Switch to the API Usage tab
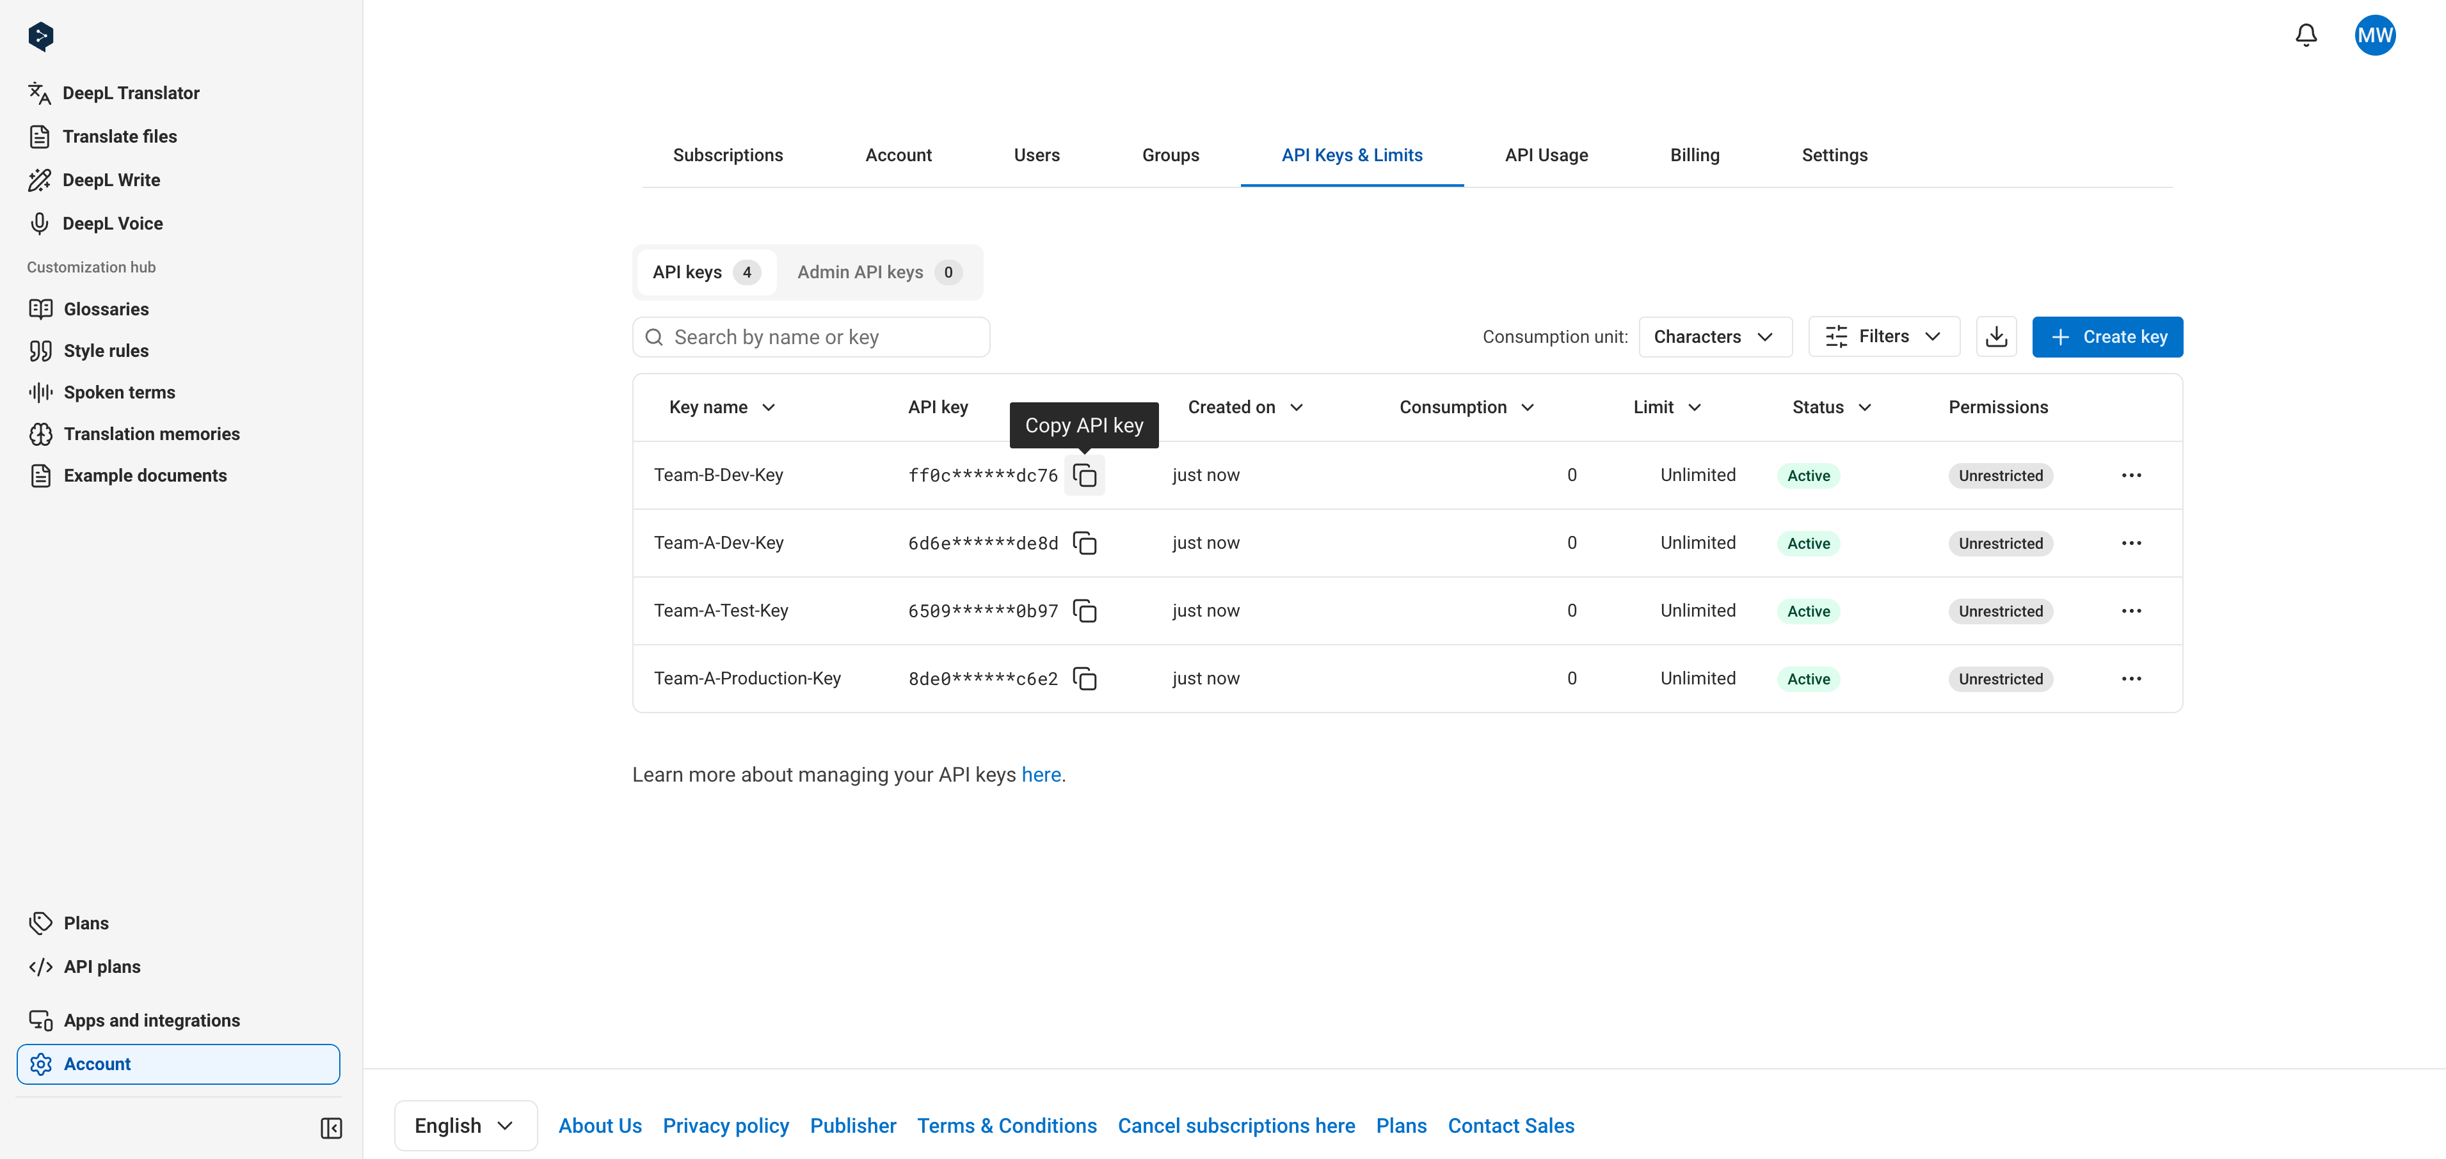This screenshot has width=2446, height=1159. point(1546,155)
